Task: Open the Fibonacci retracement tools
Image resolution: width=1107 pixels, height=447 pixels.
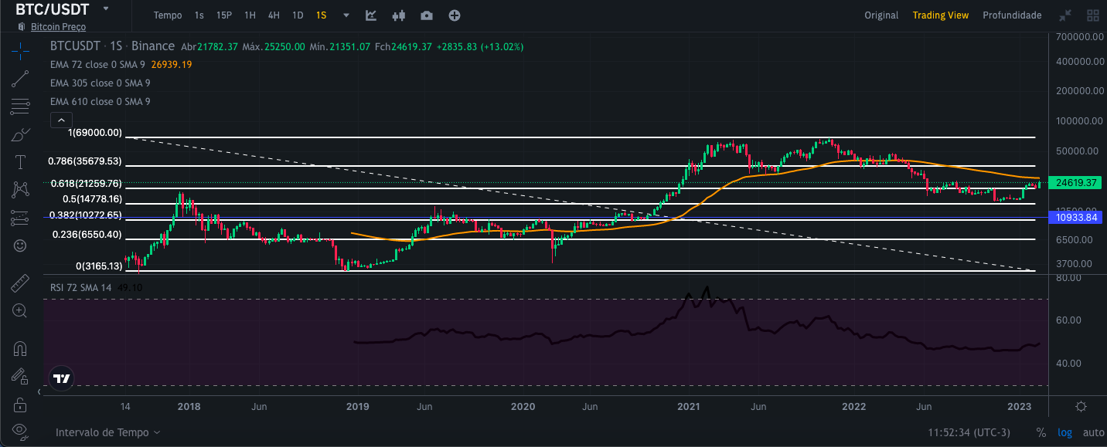Action: (x=20, y=107)
